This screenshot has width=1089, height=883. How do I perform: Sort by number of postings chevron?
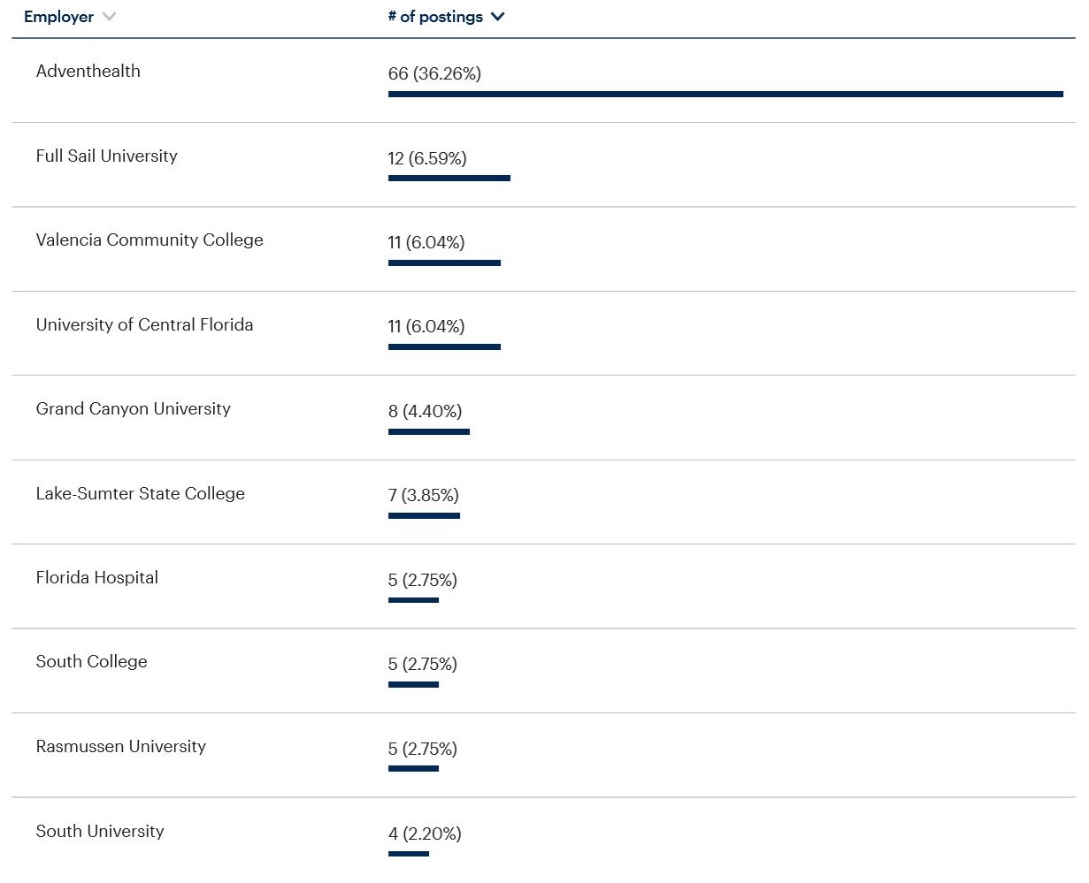pos(497,17)
